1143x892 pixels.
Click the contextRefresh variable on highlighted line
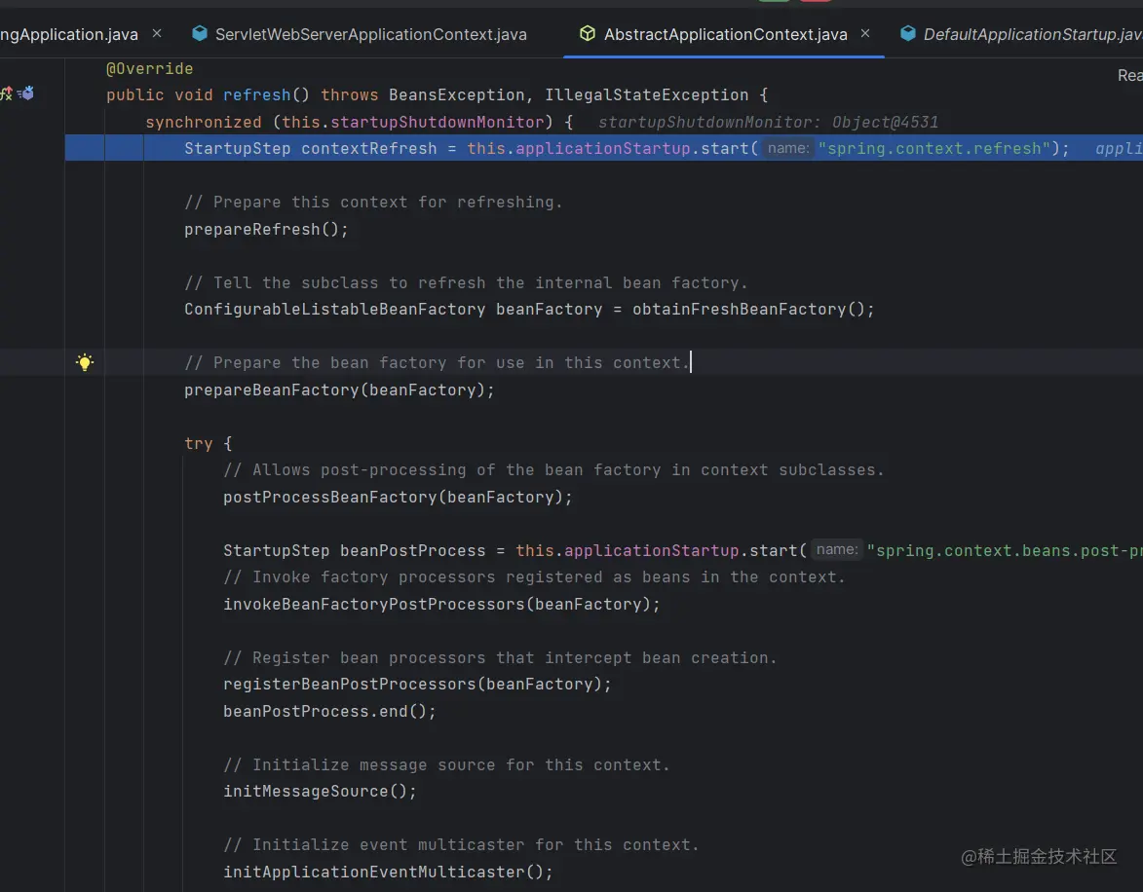tap(369, 149)
